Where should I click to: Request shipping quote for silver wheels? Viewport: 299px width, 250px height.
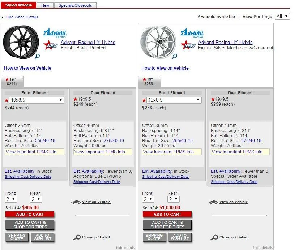(x=154, y=237)
